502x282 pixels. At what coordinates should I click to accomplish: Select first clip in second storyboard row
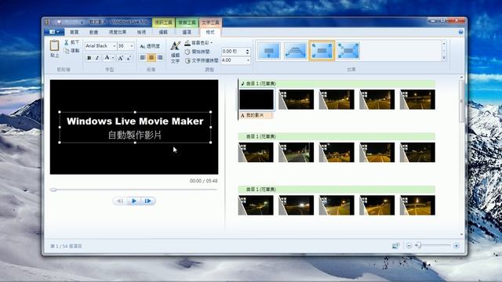pos(256,152)
